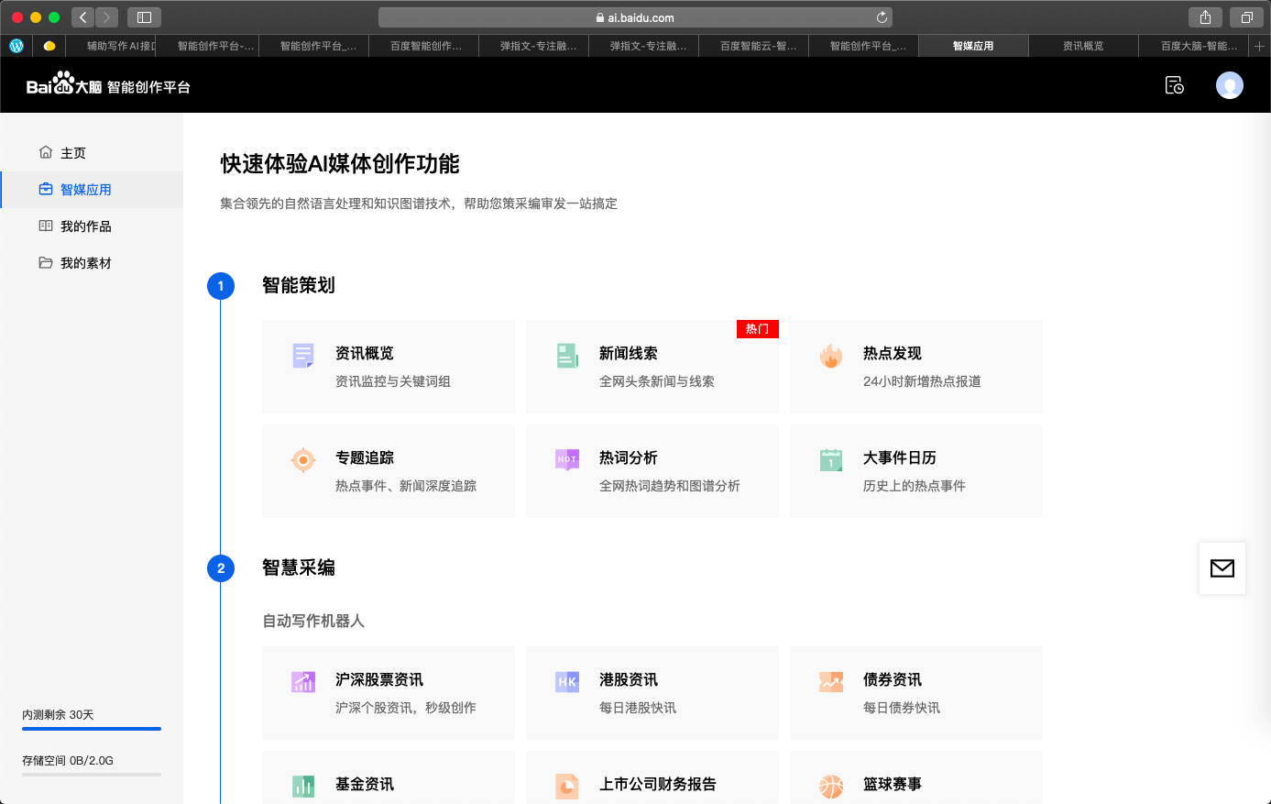This screenshot has height=804, width=1271.
Task: Open the 新闻线索 card
Action: (x=652, y=367)
